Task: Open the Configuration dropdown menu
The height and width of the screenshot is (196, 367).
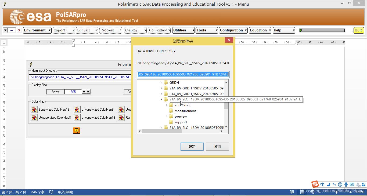Action: click(x=233, y=30)
